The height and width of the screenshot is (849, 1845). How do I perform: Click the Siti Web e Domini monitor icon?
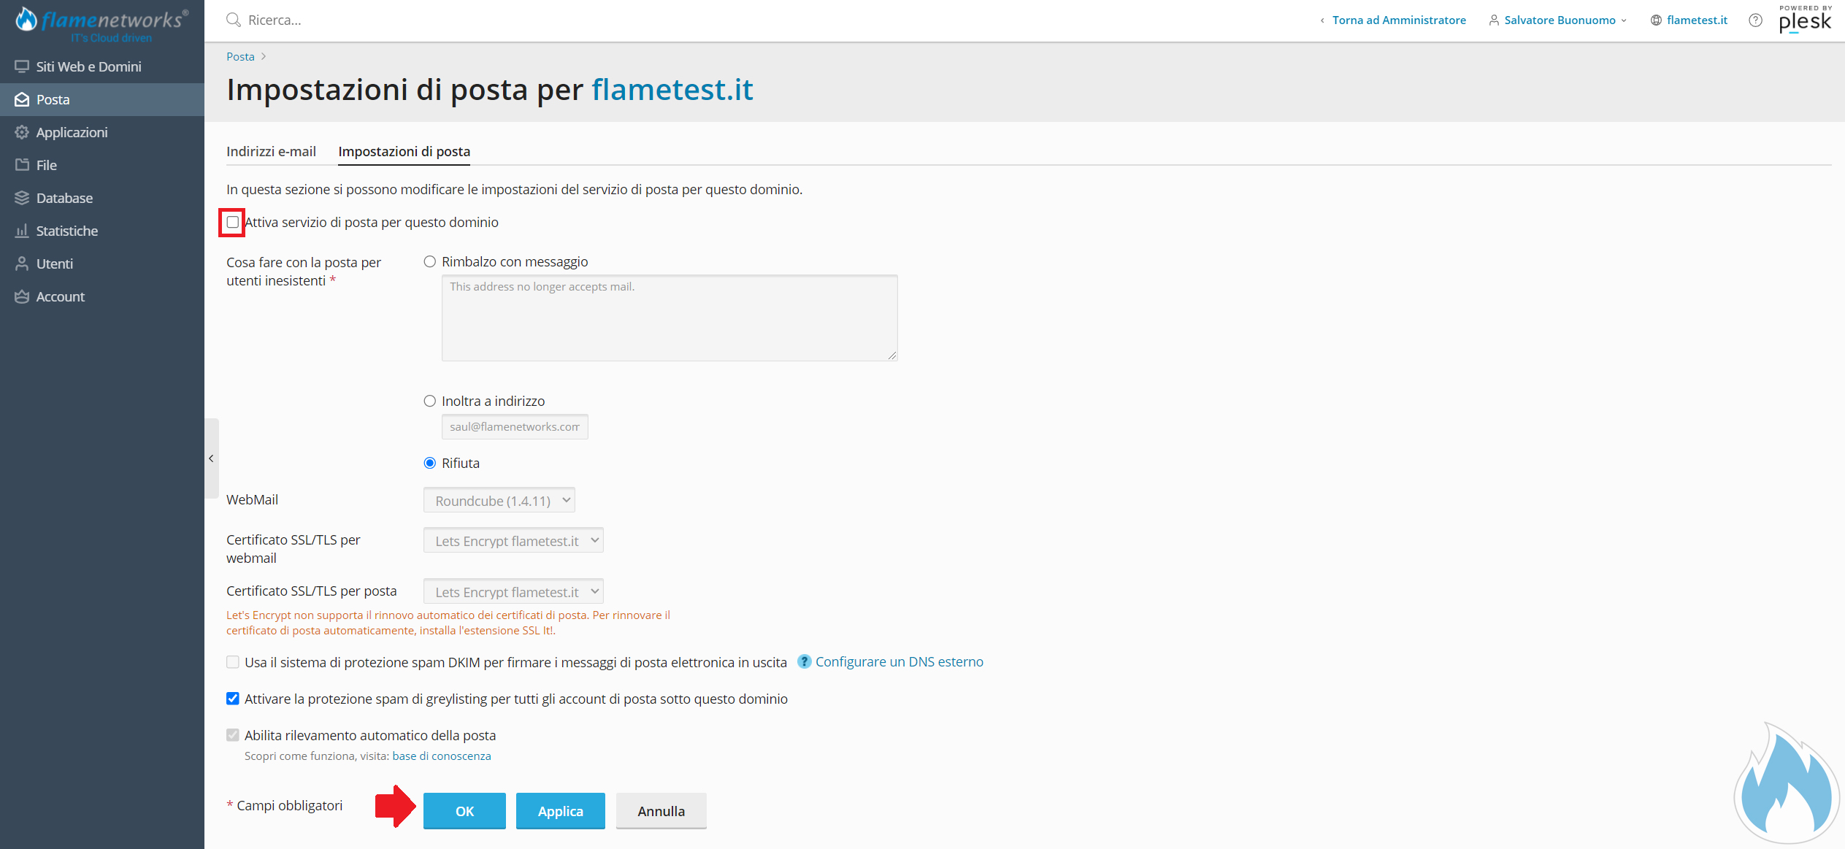22,66
